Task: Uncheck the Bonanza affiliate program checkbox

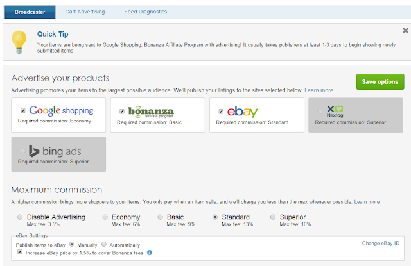Action: pyautogui.click(x=122, y=112)
